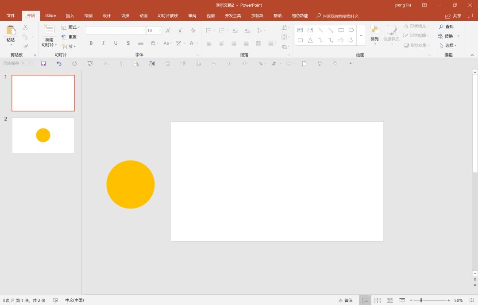Toggle 备注 notes pane in status bar

[346, 300]
